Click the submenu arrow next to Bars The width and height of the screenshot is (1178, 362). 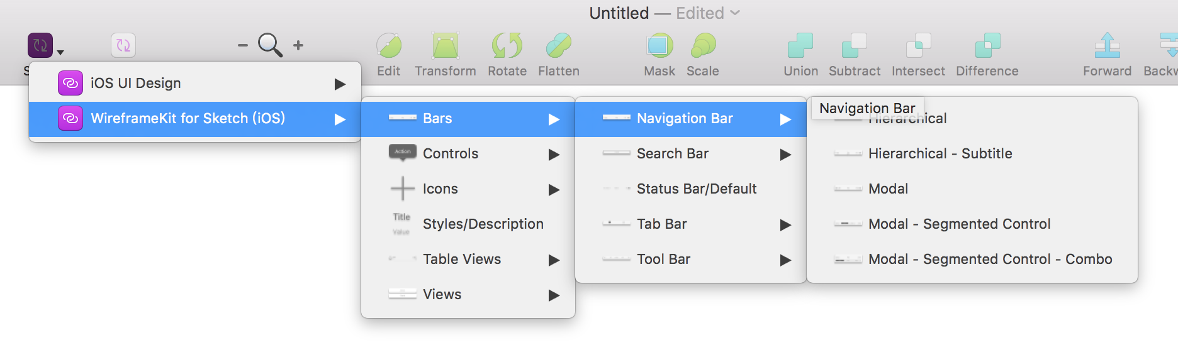pyautogui.click(x=554, y=119)
